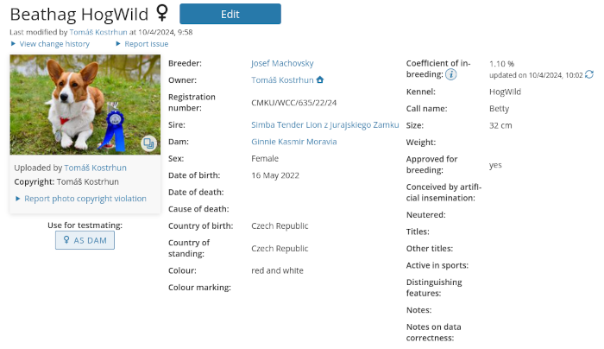Expand the Report issue section

(142, 44)
